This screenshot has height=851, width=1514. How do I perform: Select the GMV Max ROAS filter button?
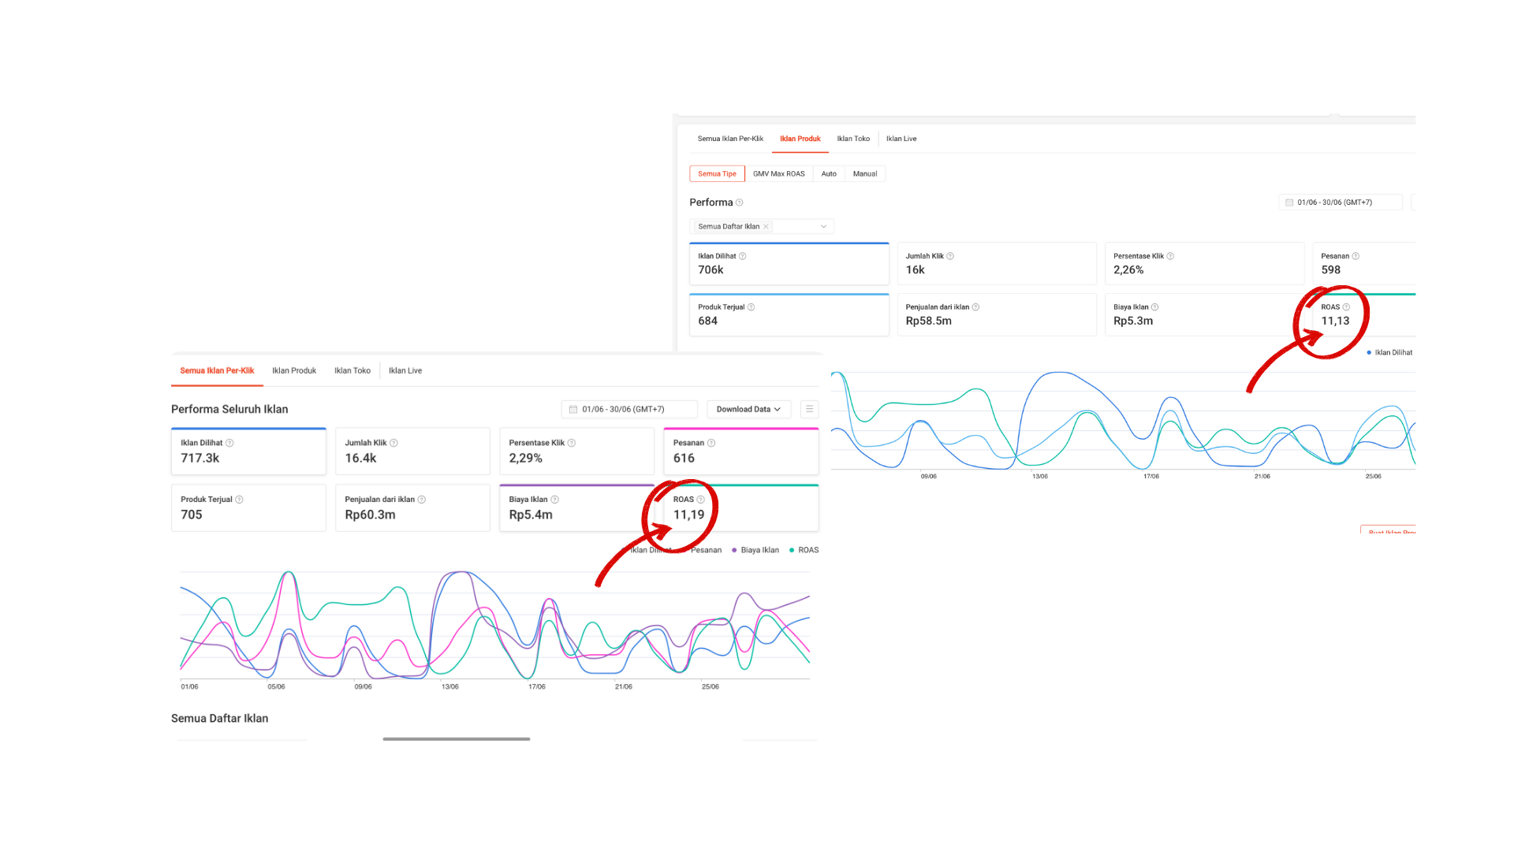[x=778, y=173]
